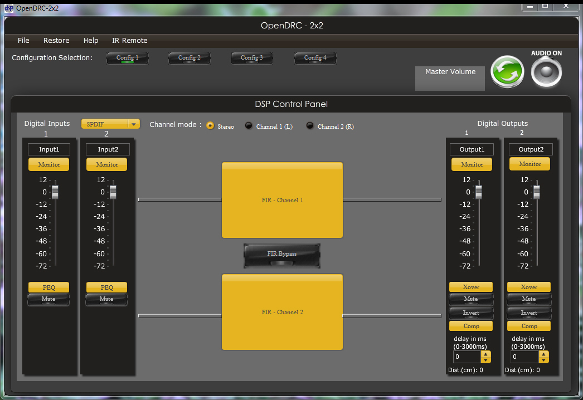583x400 pixels.
Task: Decrease Output2 delay with the down arrow
Action: point(544,360)
